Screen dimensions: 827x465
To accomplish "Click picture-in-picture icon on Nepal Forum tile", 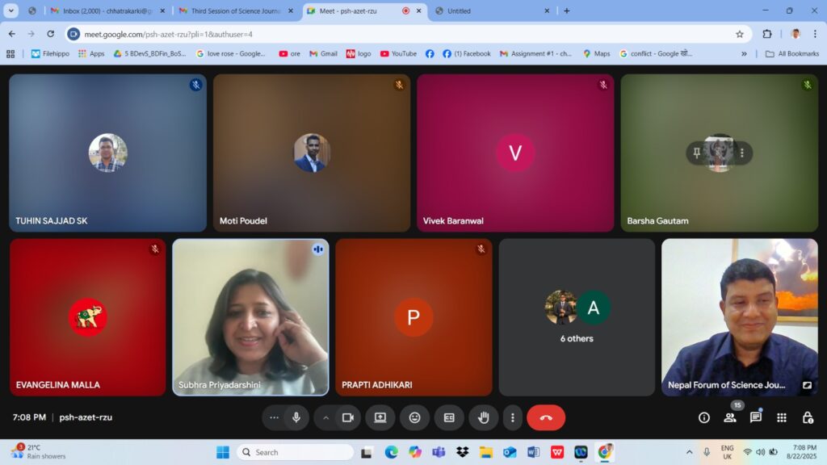I will (807, 385).
